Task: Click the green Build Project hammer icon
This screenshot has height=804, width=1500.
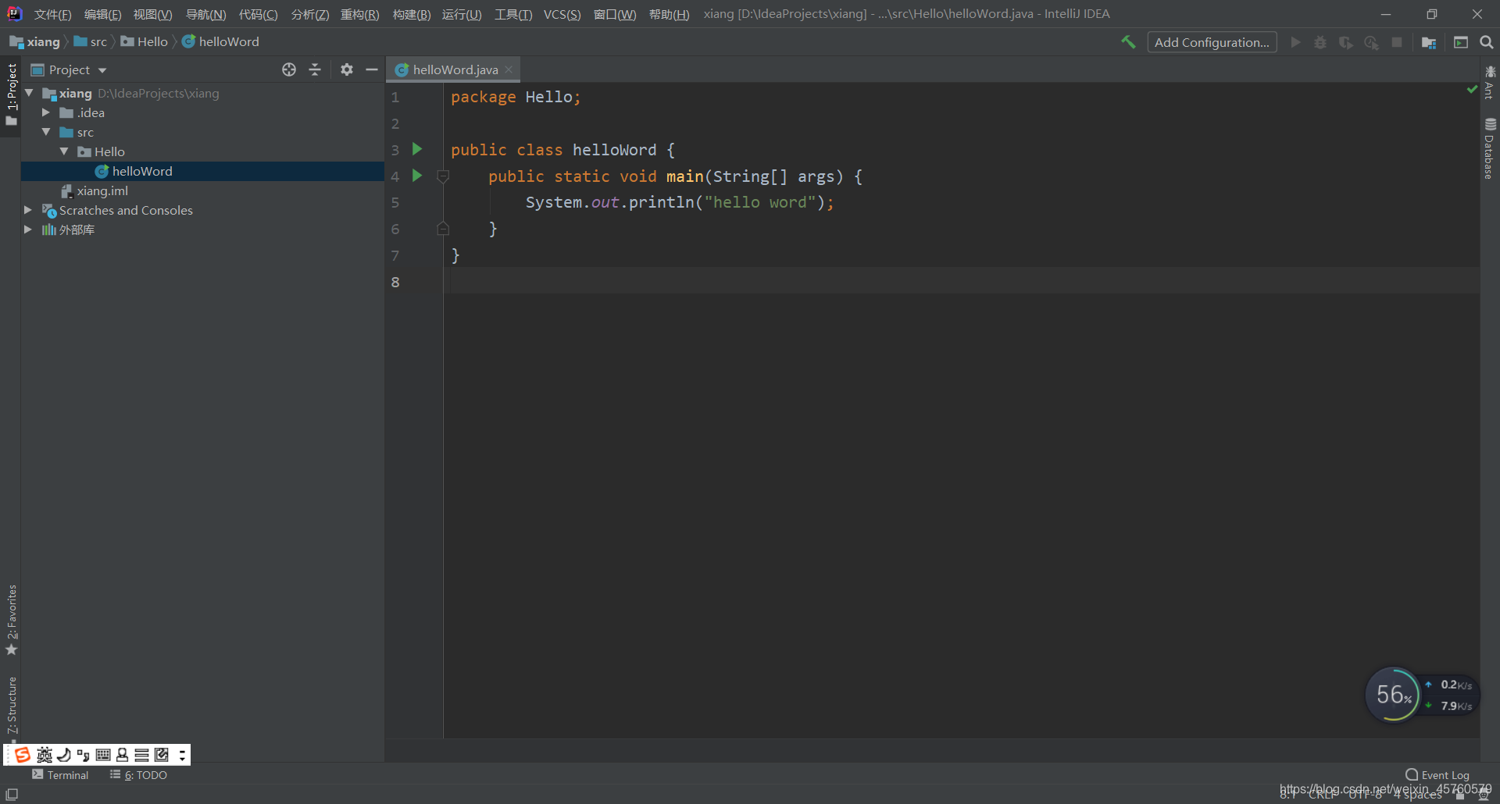Action: [1128, 42]
